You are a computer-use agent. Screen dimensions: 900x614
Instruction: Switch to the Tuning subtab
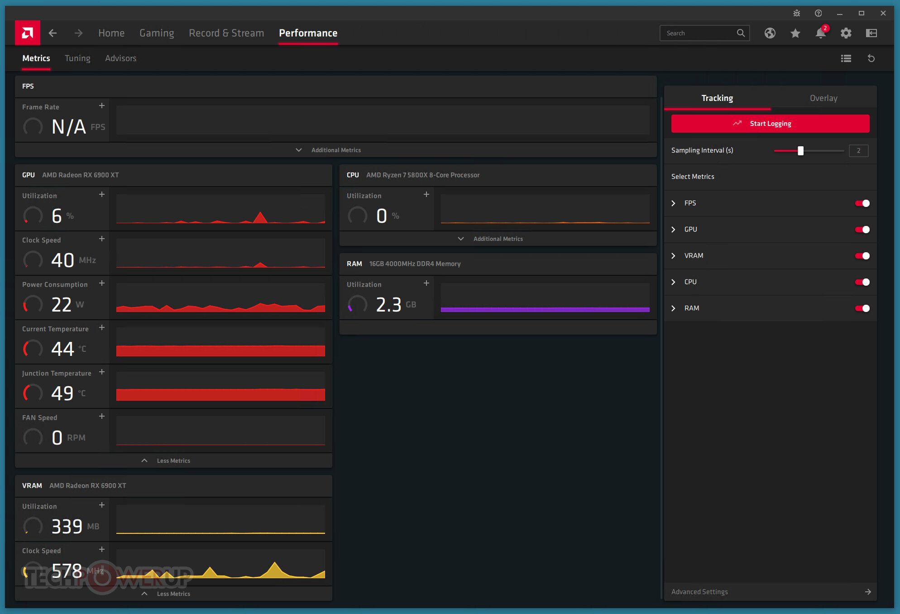pyautogui.click(x=77, y=58)
